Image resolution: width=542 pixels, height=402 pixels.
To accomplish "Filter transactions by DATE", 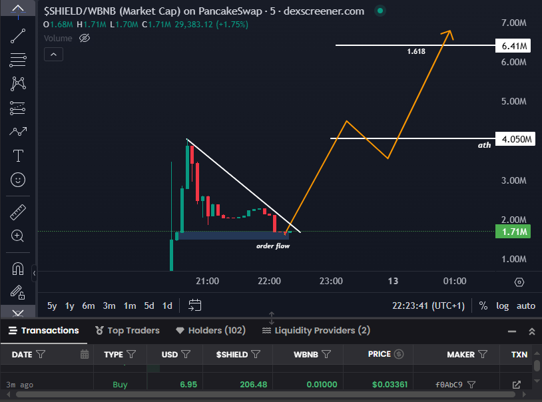I will pyautogui.click(x=41, y=354).
